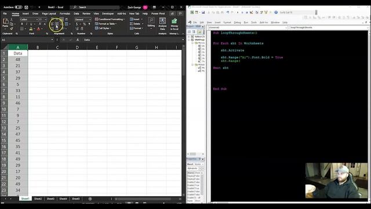The width and height of the screenshot is (371, 209).
Task: Click the formula bar showing Data
Action: click(133, 40)
